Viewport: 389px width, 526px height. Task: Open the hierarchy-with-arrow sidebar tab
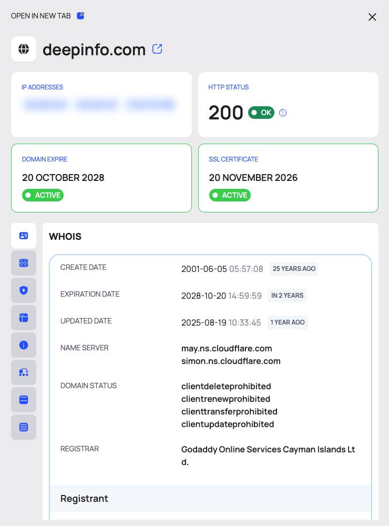click(24, 372)
